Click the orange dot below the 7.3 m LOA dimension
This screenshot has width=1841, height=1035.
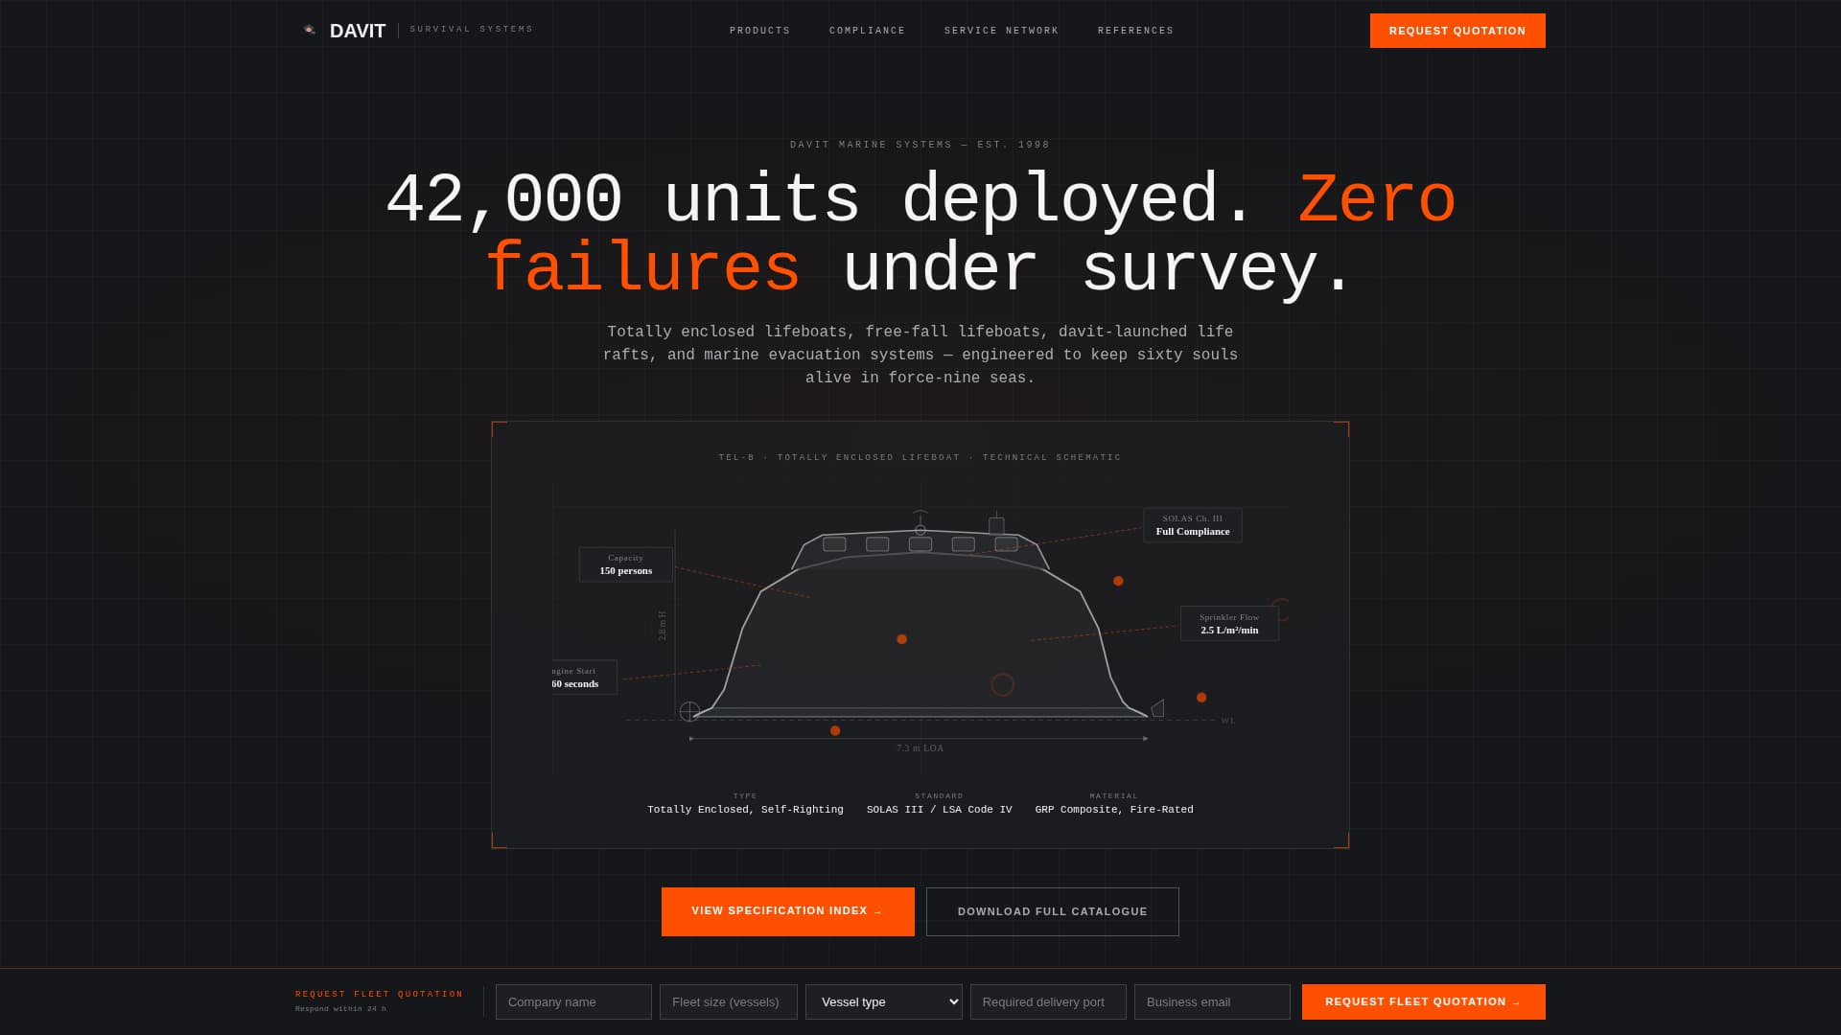coord(834,729)
